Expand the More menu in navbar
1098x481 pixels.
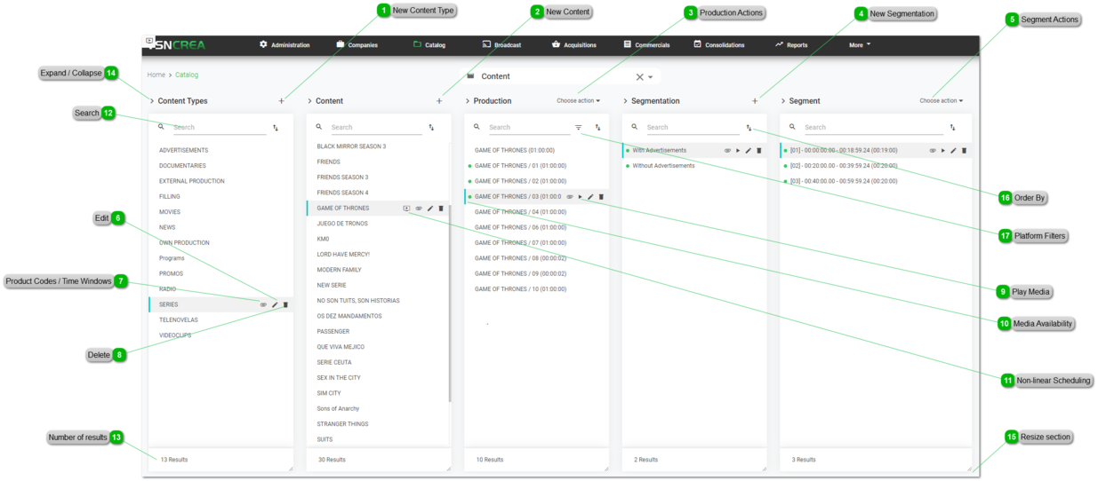pyautogui.click(x=859, y=44)
